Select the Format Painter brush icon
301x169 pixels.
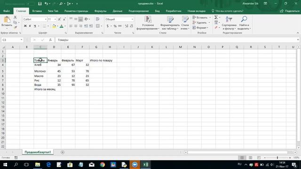[x=15, y=27]
